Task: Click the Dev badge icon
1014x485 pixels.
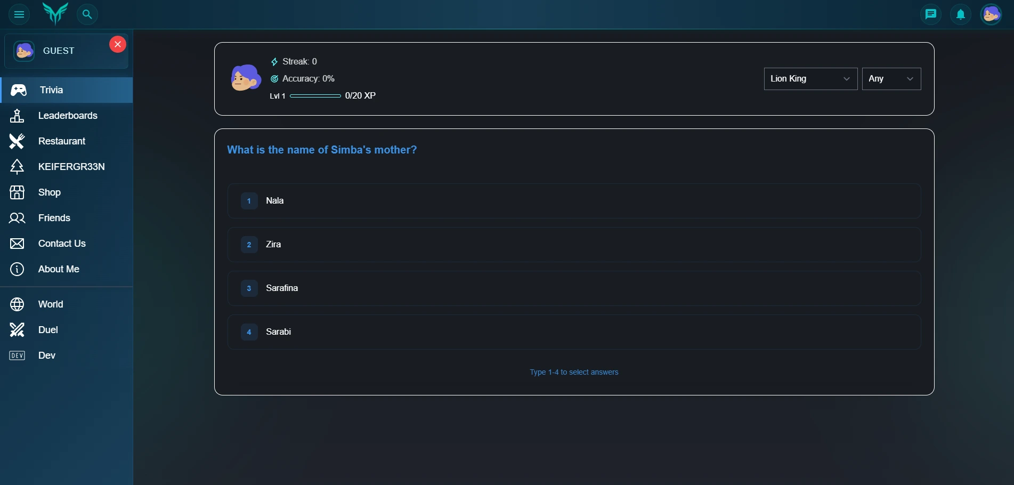Action: (17, 355)
